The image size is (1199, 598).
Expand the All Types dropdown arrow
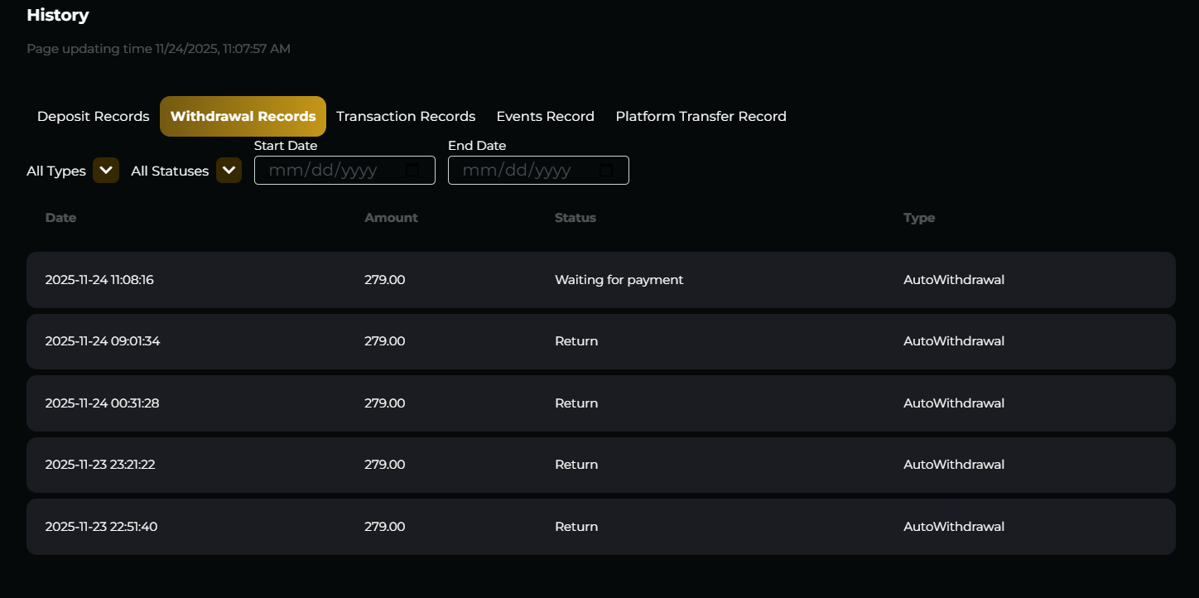click(x=106, y=171)
